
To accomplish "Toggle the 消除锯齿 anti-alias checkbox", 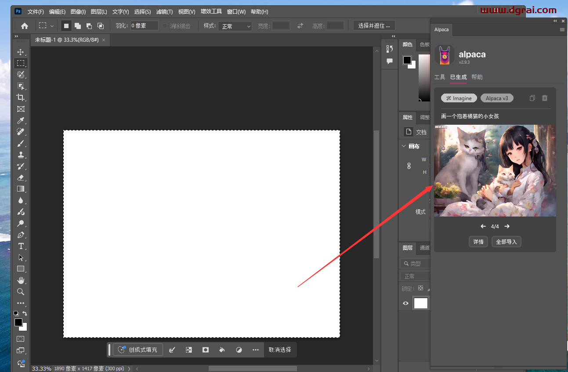I will (x=165, y=26).
